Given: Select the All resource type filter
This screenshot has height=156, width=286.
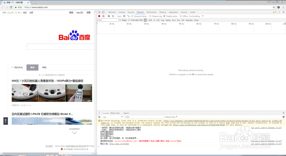Looking at the screenshot, I should coord(145,20).
